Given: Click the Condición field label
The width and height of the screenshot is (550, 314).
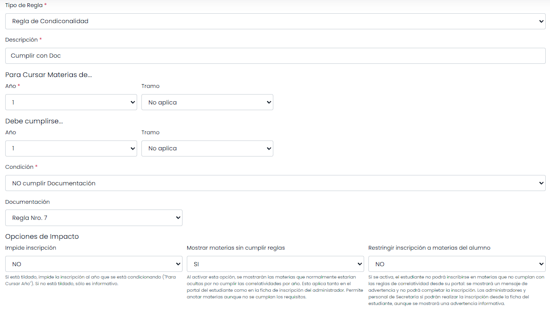Looking at the screenshot, I should tap(19, 167).
